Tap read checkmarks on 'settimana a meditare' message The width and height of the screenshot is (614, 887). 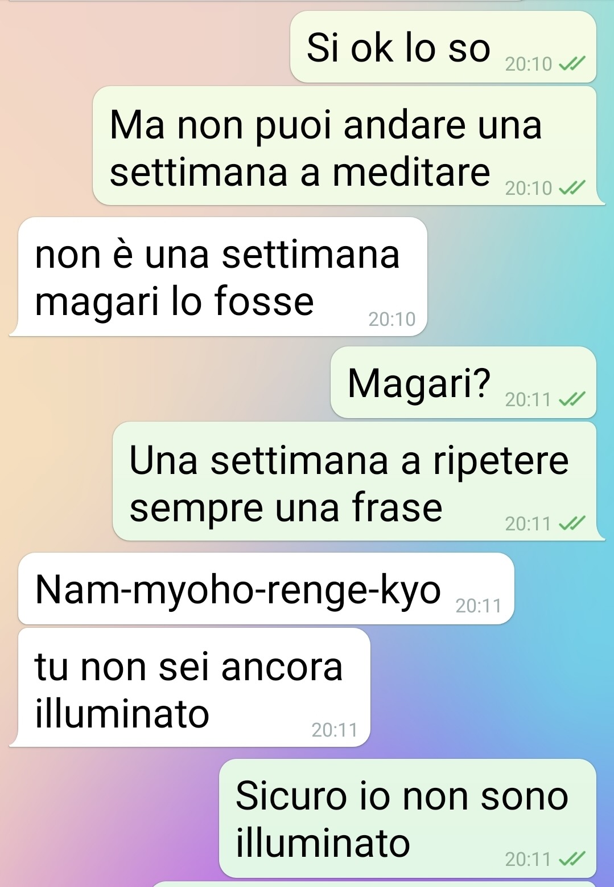tap(572, 187)
